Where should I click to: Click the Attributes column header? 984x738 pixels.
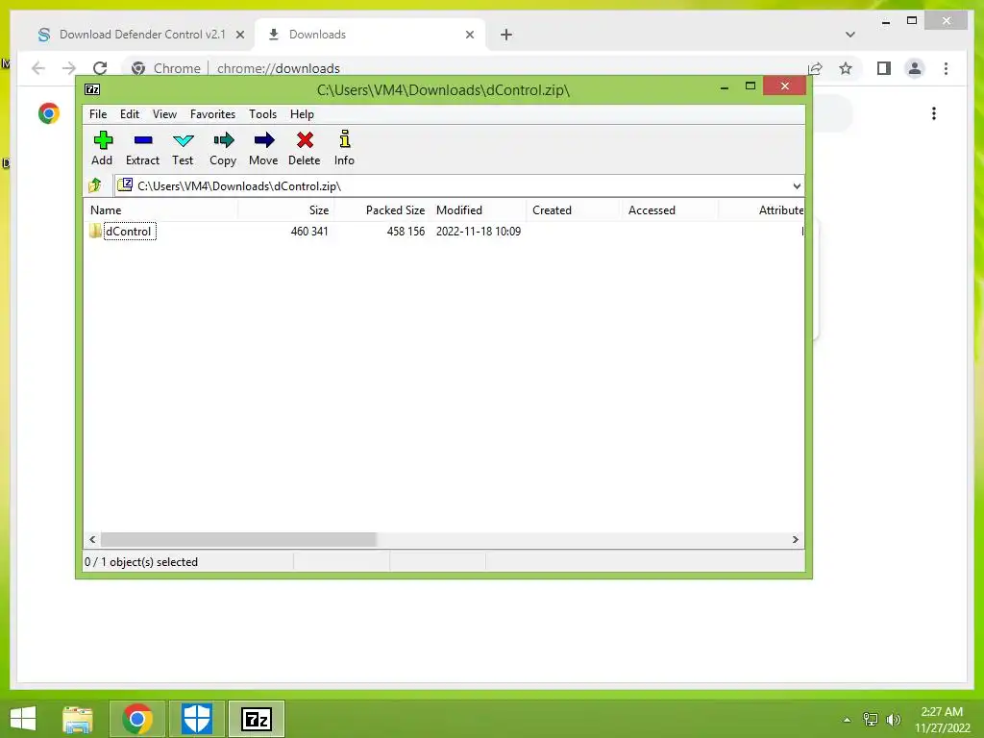tap(762, 210)
